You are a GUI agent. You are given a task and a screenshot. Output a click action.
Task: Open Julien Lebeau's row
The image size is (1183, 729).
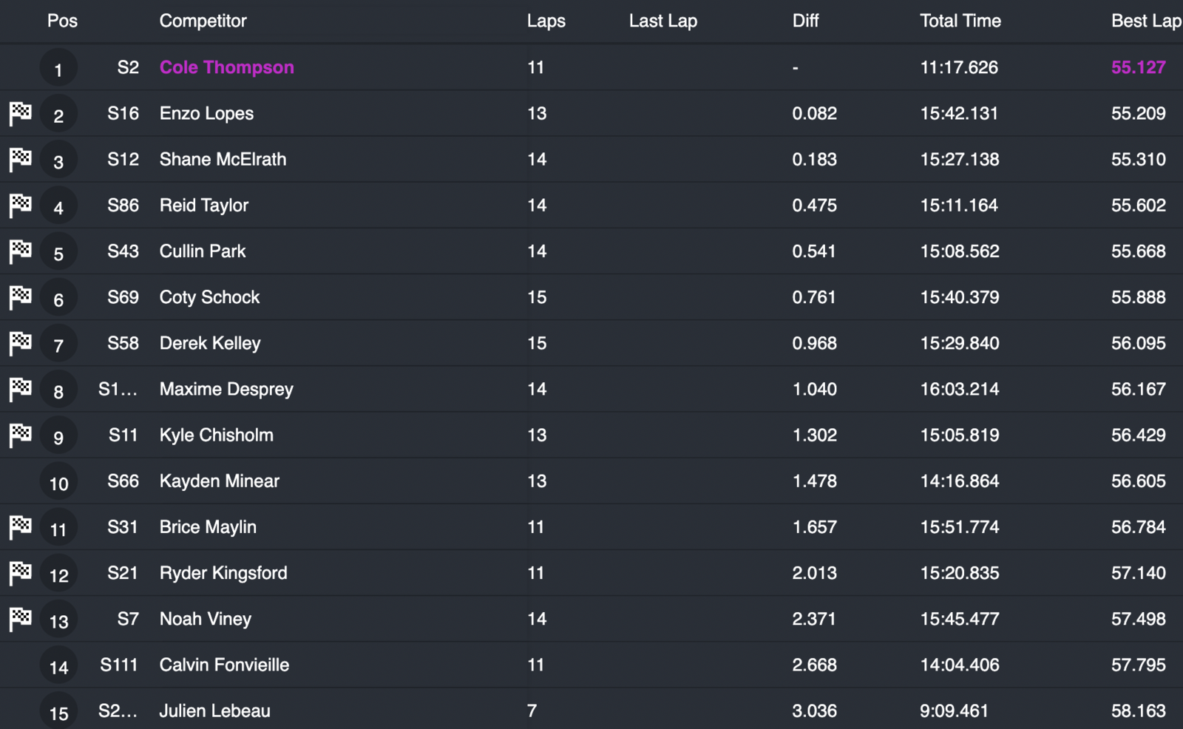(x=214, y=711)
